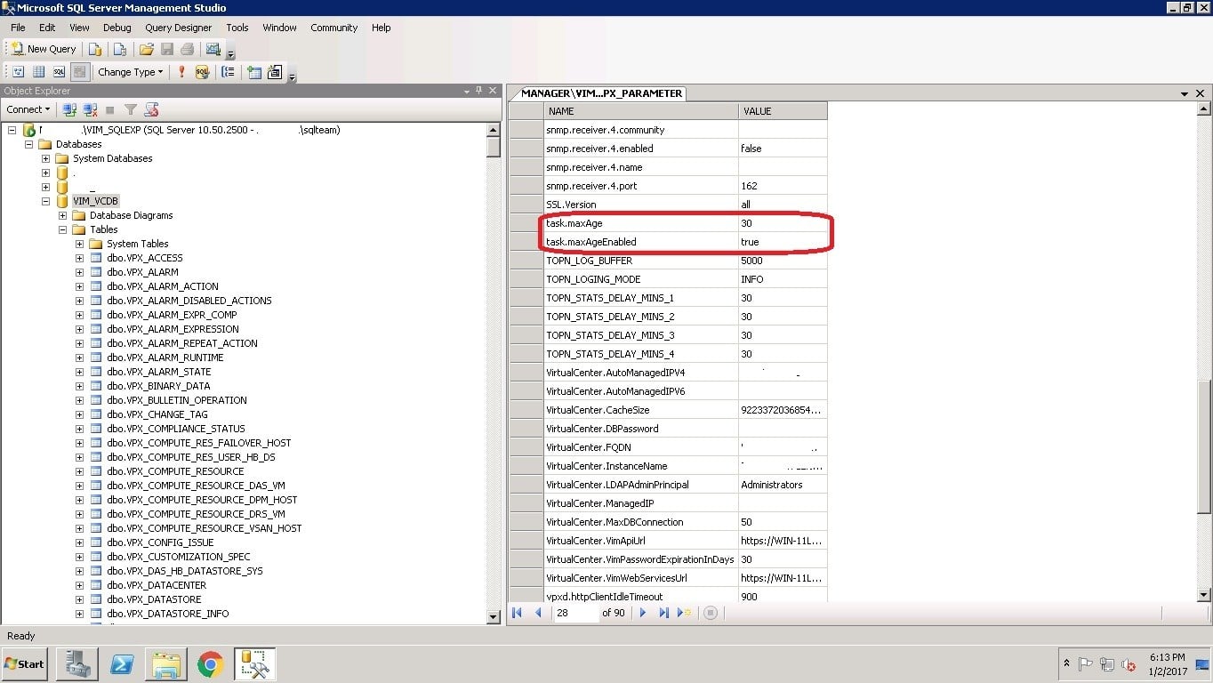Open the Help menu

point(382,28)
